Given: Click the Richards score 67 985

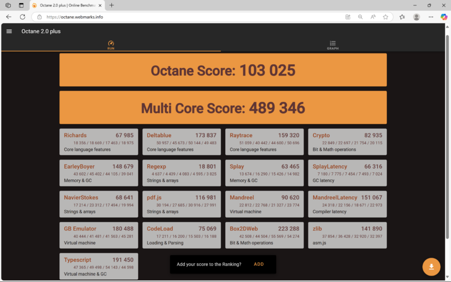Looking at the screenshot, I should point(125,135).
